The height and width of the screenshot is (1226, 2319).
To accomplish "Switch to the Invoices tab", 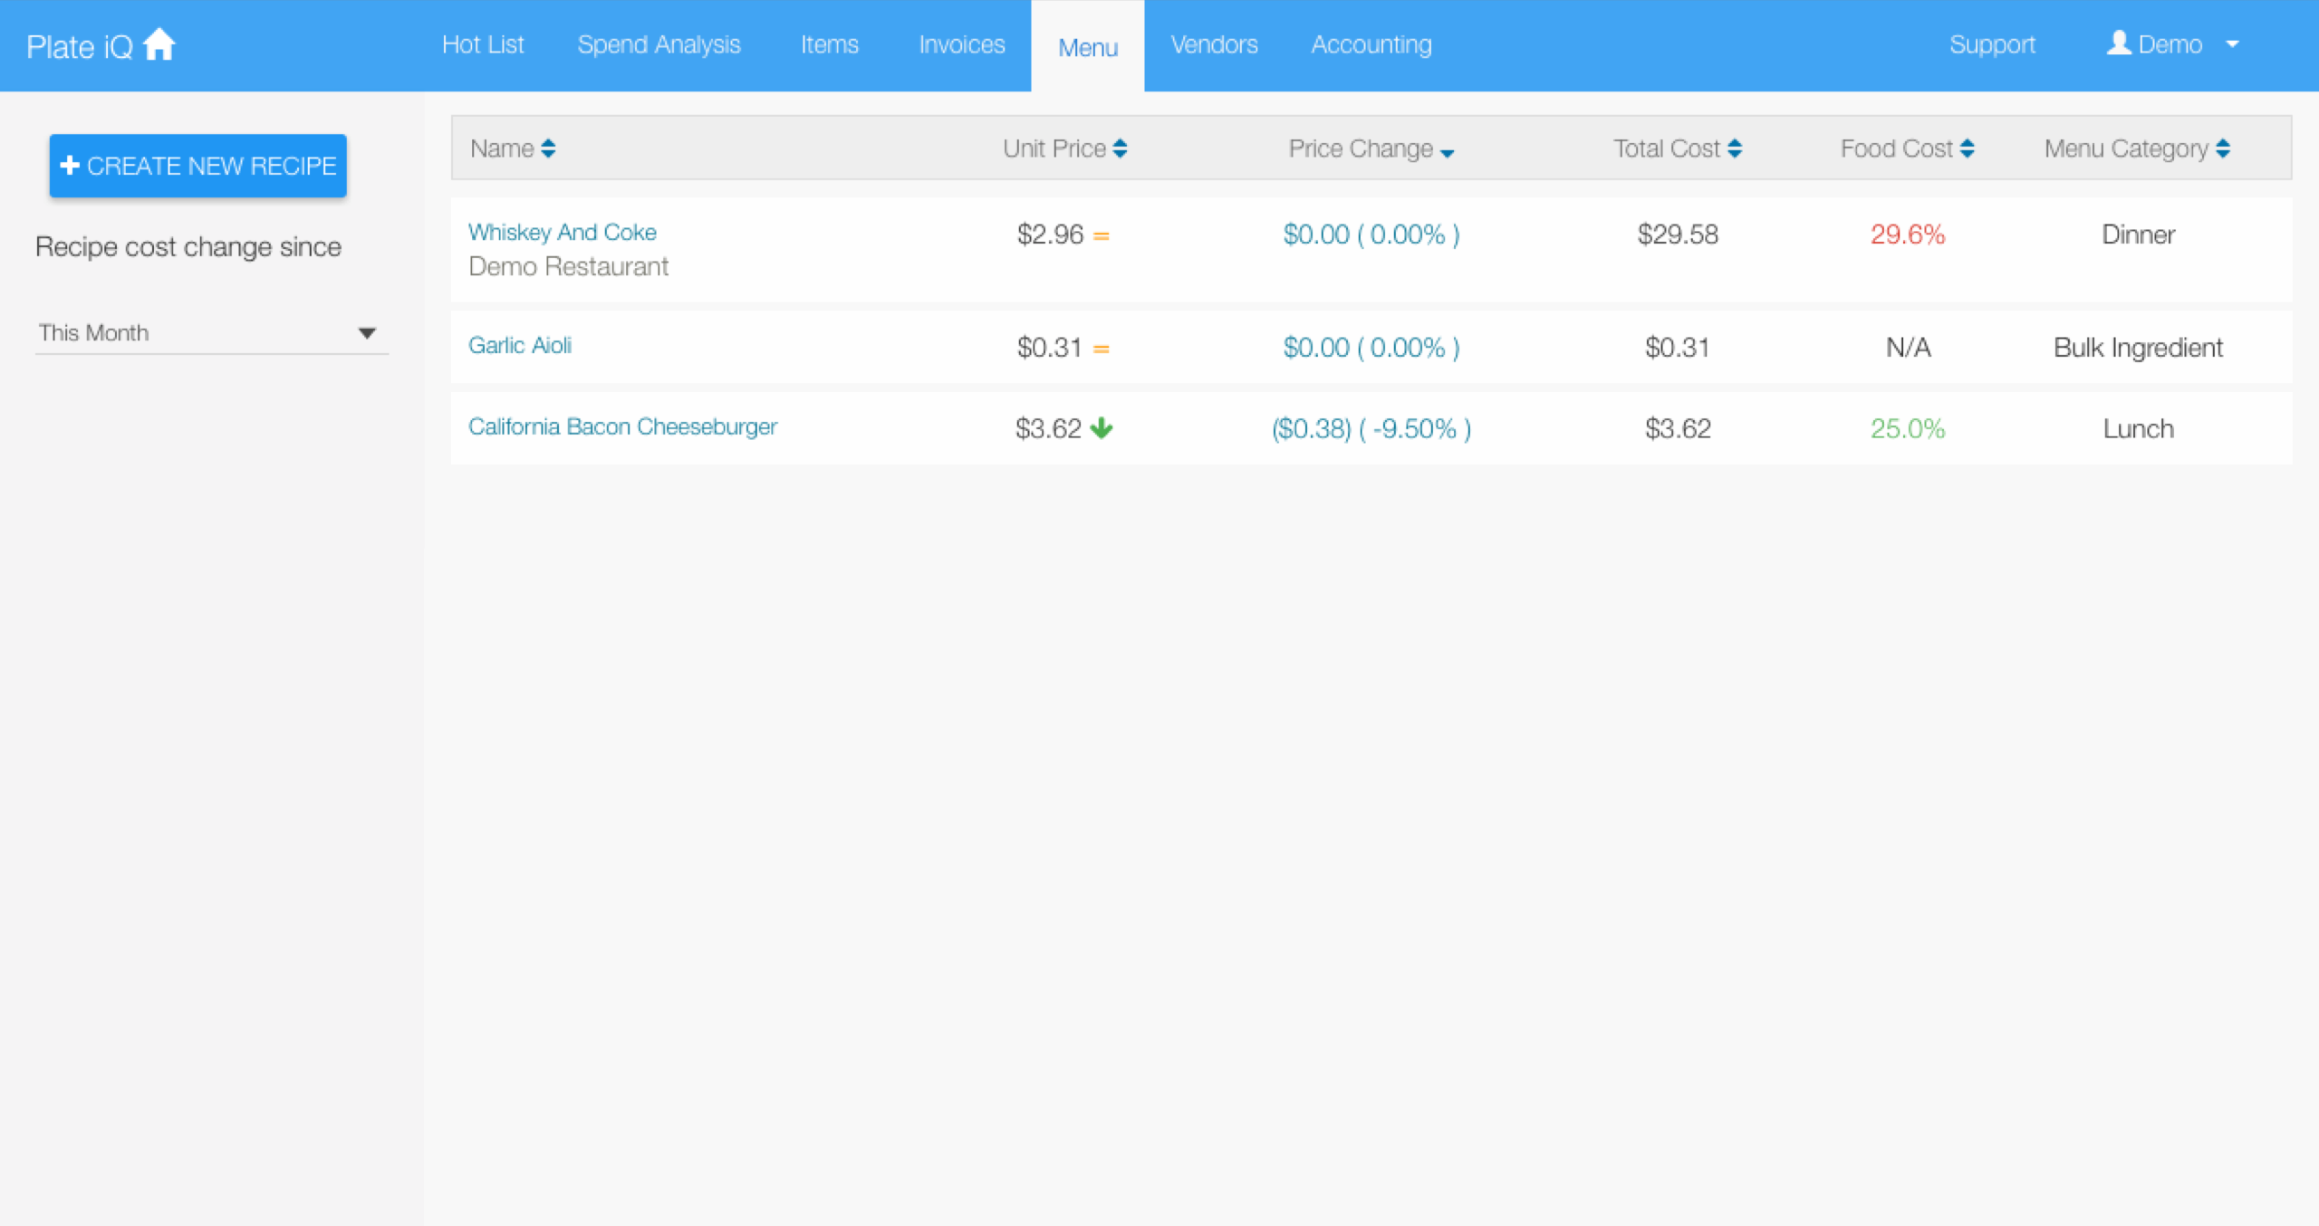I will [x=961, y=44].
